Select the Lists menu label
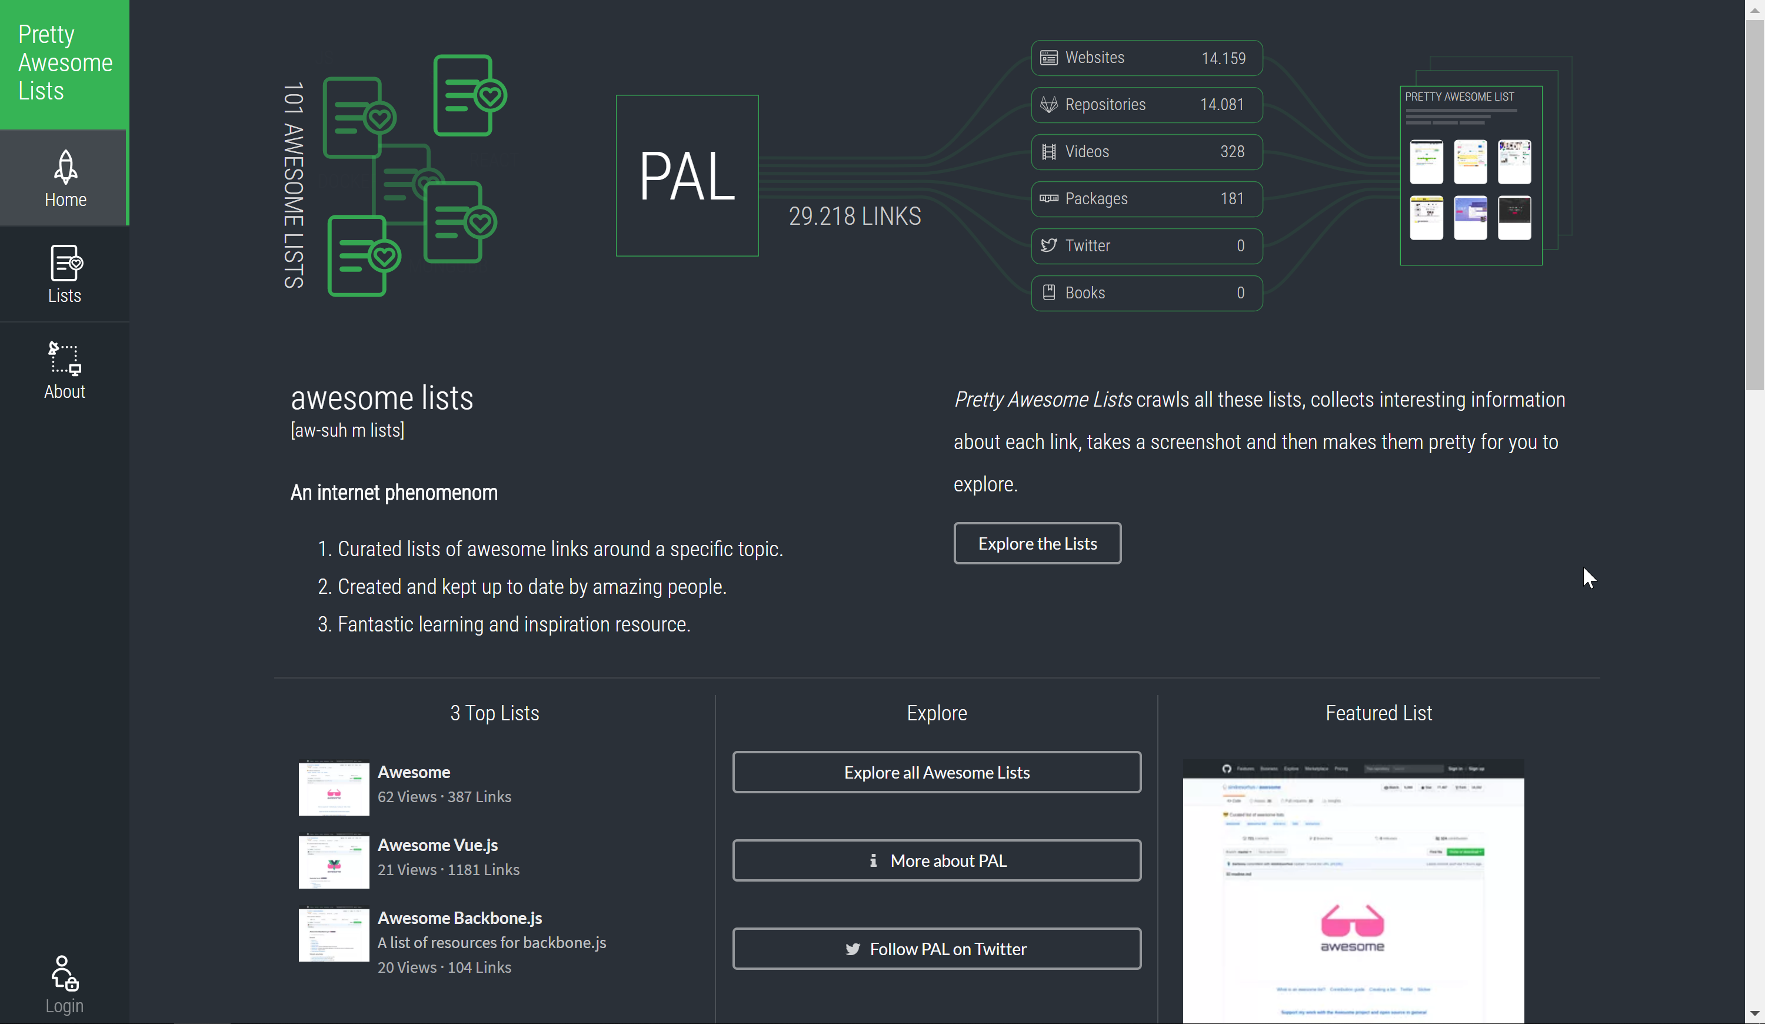 click(65, 295)
